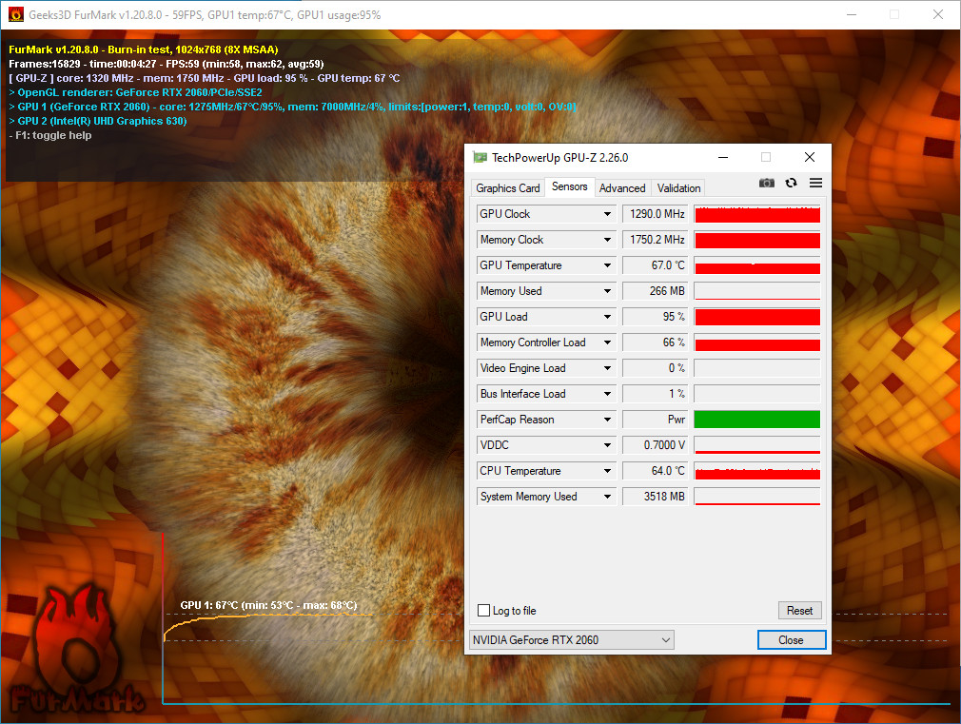
Task: Click the GPU-Z screenshot camera icon
Action: tap(766, 183)
